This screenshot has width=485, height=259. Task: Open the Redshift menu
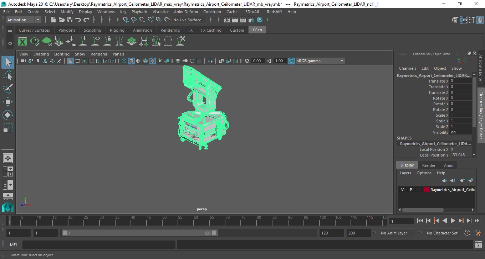tap(274, 12)
